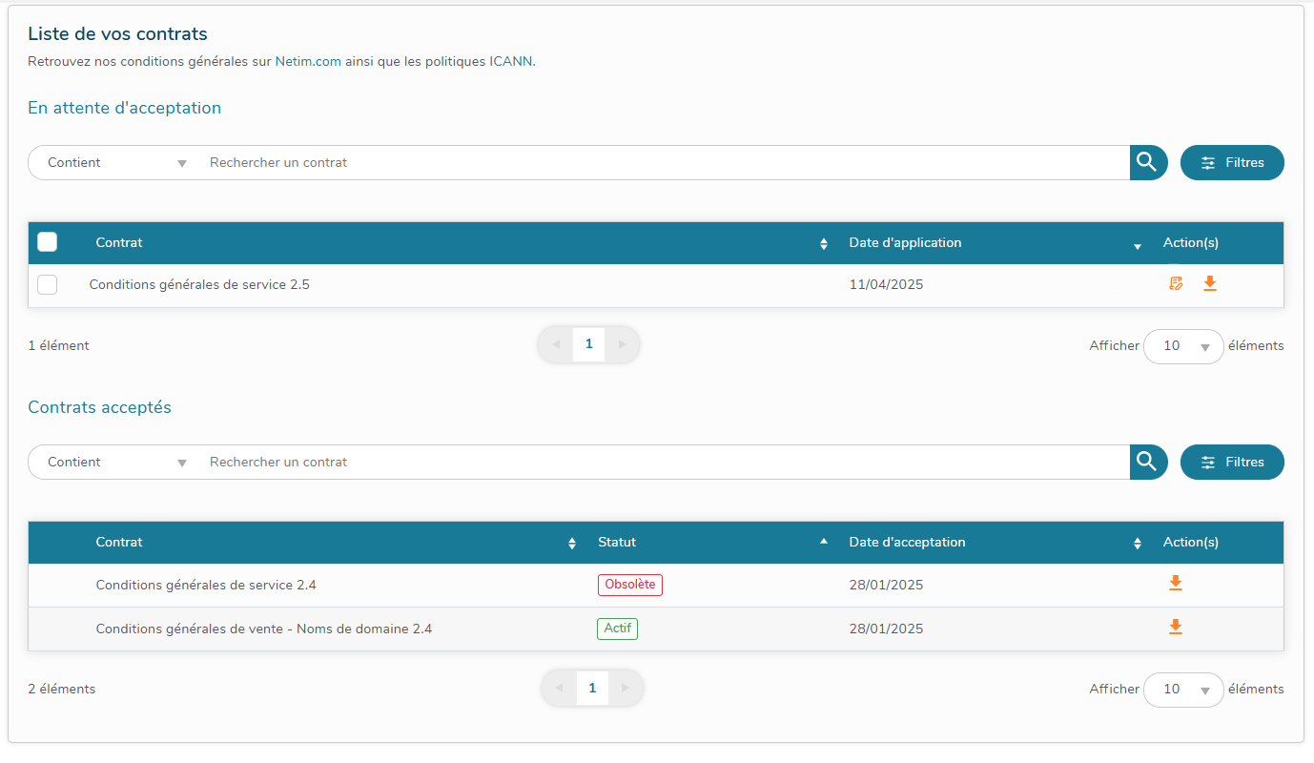The width and height of the screenshot is (1314, 763).
Task: Open the Contient dropdown in pending section
Action: (x=116, y=163)
